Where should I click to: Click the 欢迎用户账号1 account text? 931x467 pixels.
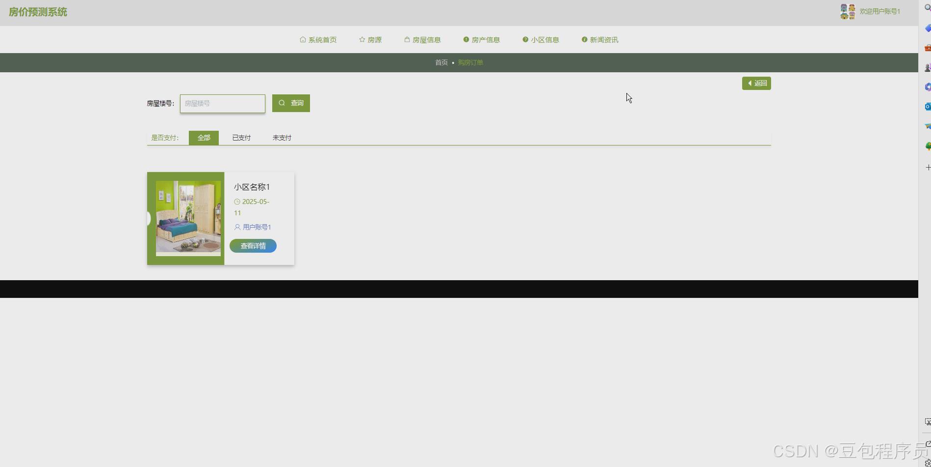[x=880, y=11]
